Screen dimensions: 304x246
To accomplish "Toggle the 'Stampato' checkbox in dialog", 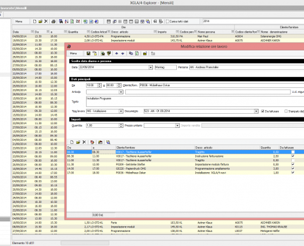I will coord(286,111).
